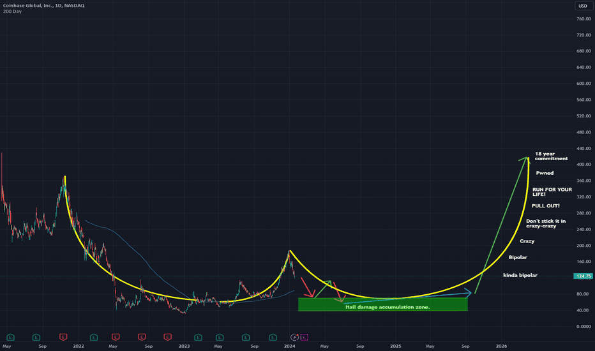Screen dimensions: 595x351
Task: Click the 2022 label on time axis
Action: click(79, 346)
